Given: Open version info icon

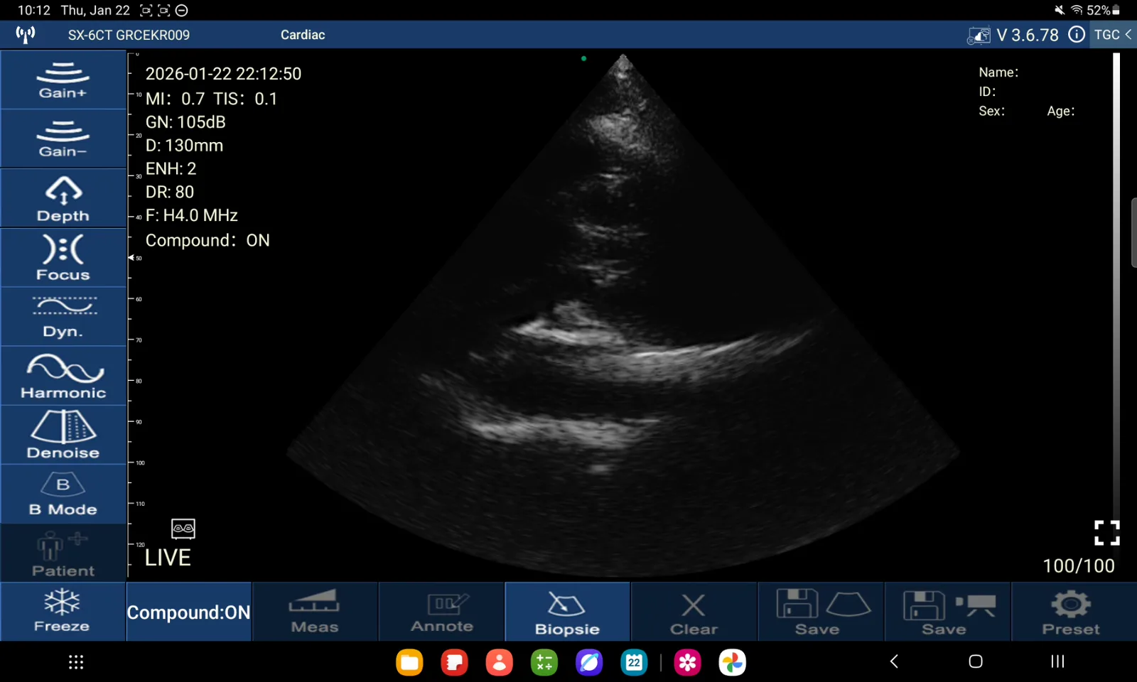Looking at the screenshot, I should [x=1077, y=35].
